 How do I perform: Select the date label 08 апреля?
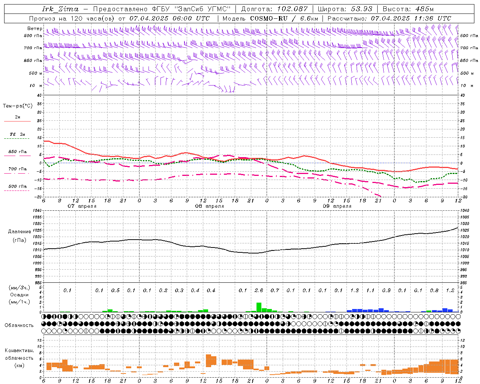click(209, 206)
